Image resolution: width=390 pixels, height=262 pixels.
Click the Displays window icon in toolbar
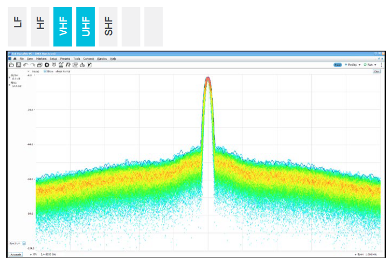tap(39, 65)
